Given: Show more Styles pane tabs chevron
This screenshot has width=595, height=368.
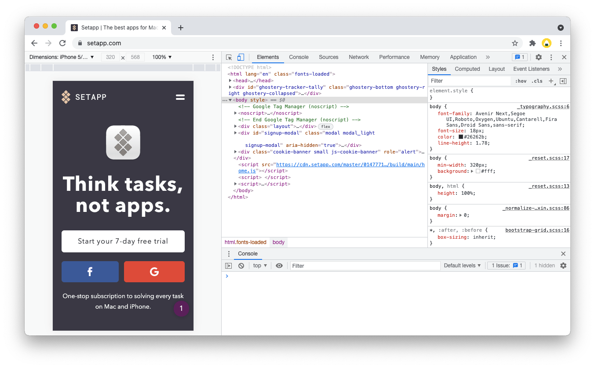Looking at the screenshot, I should [x=560, y=69].
